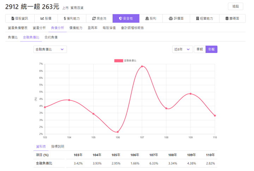Screen dimensions: 254x171
Task: Click the 110年 column header
Action: click(x=210, y=155)
